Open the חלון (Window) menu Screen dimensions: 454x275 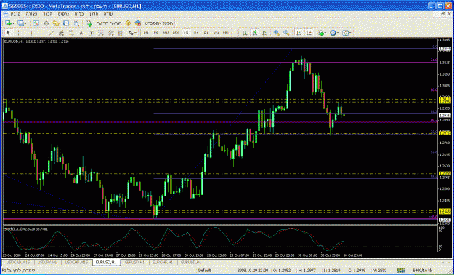pos(94,14)
